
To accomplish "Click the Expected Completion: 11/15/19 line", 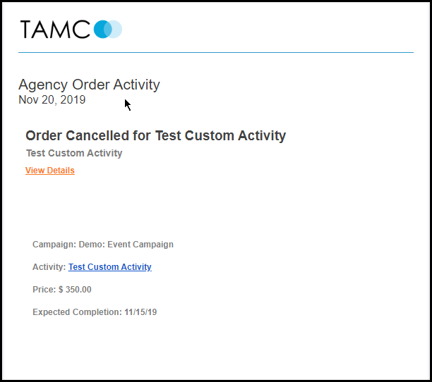I will [95, 312].
